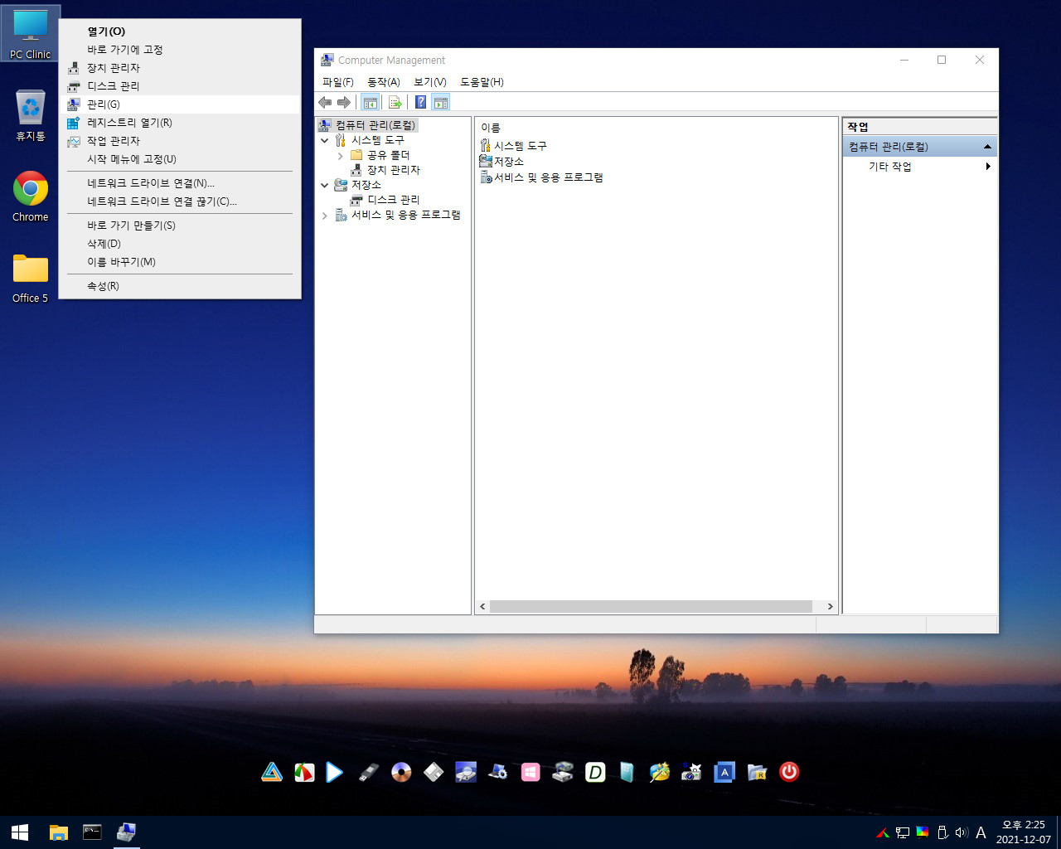This screenshot has width=1061, height=849.
Task: Expand the 서비스 및 응용 프로그램 tree node
Action: 325,215
